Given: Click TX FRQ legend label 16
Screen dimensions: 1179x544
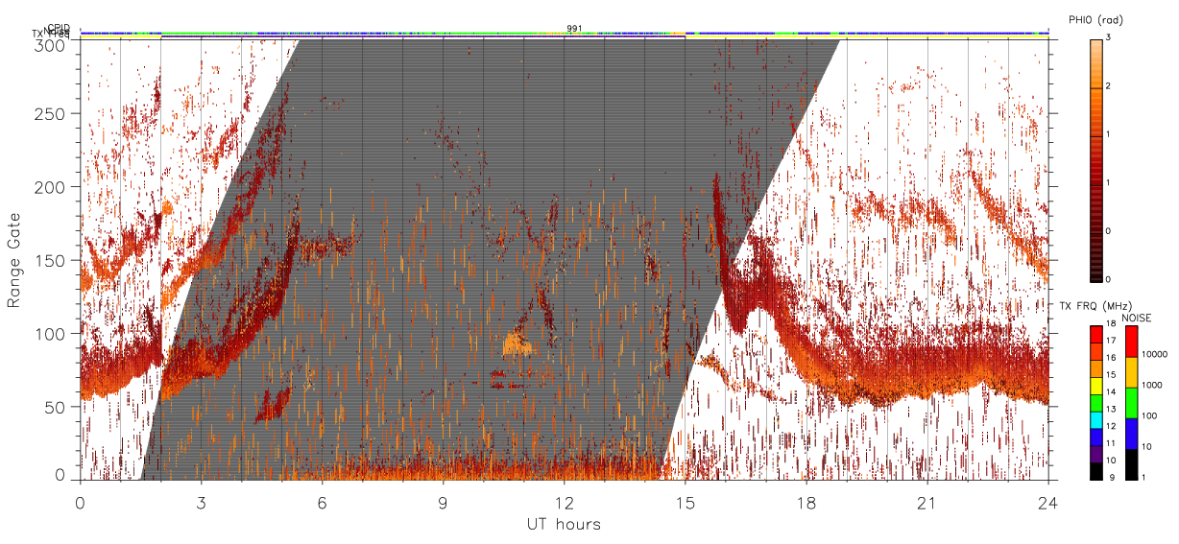Looking at the screenshot, I should pyautogui.click(x=1113, y=358).
